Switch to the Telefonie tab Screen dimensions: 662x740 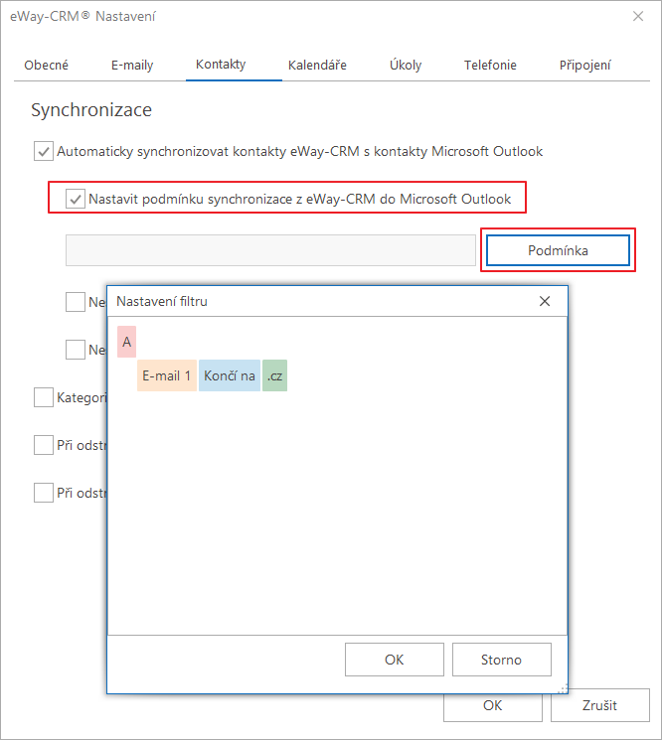pos(490,66)
